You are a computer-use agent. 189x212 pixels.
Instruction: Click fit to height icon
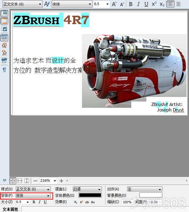[x=27, y=181]
